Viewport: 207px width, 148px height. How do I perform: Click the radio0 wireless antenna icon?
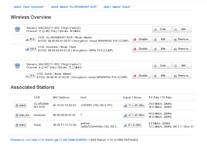click(17, 29)
